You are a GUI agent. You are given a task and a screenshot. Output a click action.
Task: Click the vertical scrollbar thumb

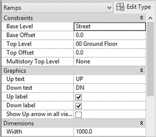point(150,59)
